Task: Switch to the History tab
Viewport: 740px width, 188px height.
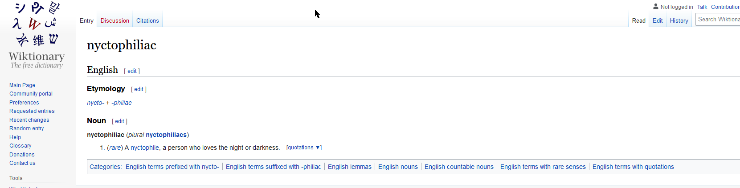Action: click(679, 20)
